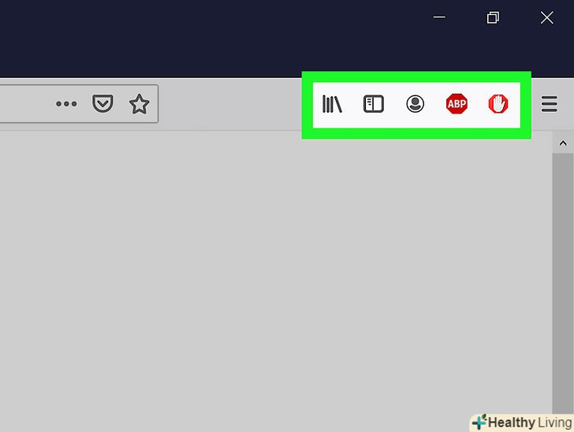574x432 pixels.
Task: Open the Adblock Plus ABP extension
Action: point(457,104)
